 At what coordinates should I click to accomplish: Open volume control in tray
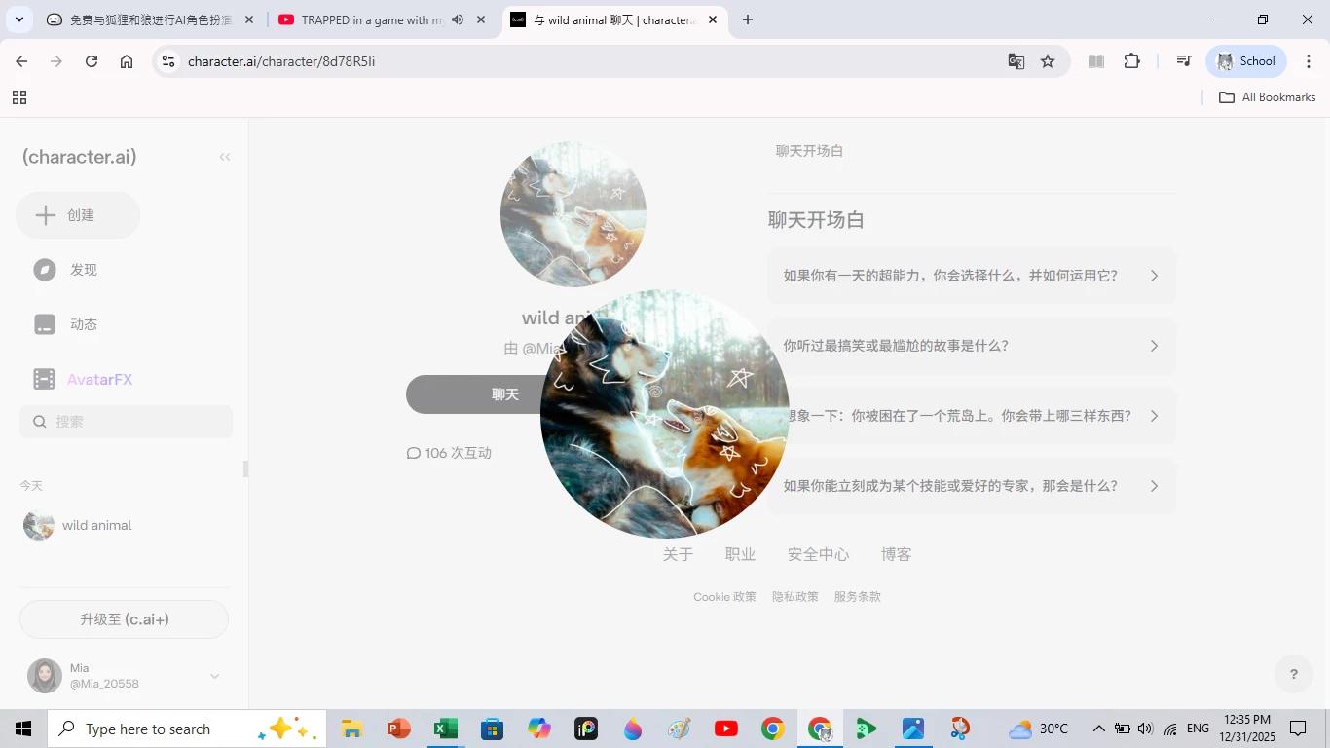tap(1145, 729)
